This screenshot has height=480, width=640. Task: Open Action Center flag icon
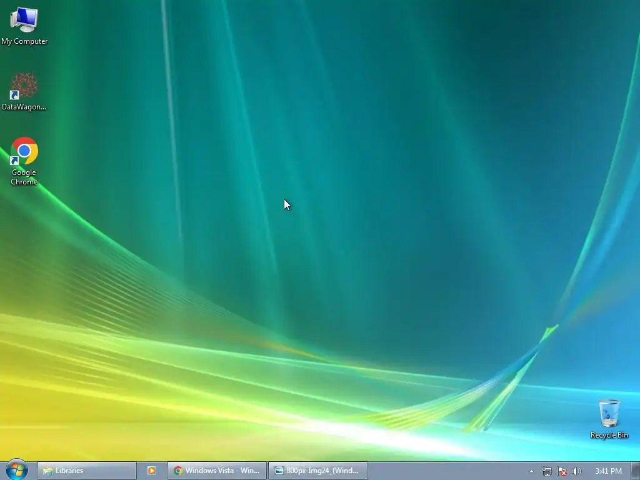(x=562, y=471)
